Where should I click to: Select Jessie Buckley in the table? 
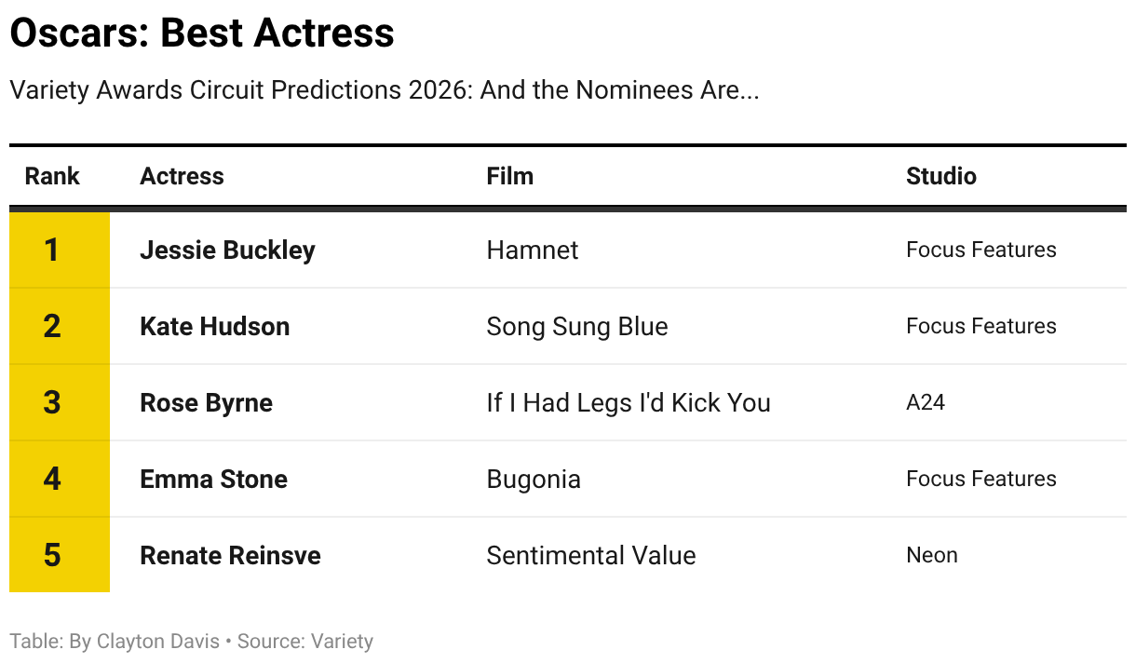(227, 250)
